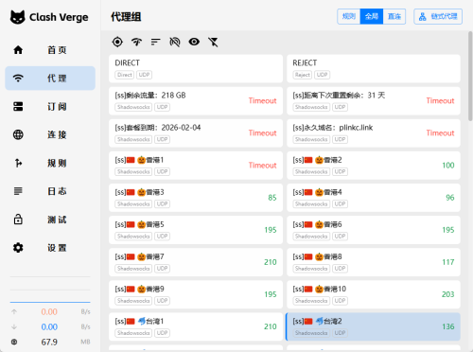Image resolution: width=473 pixels, height=352 pixels.
Task: Select the 香港4 proxy node
Action: coord(374,198)
